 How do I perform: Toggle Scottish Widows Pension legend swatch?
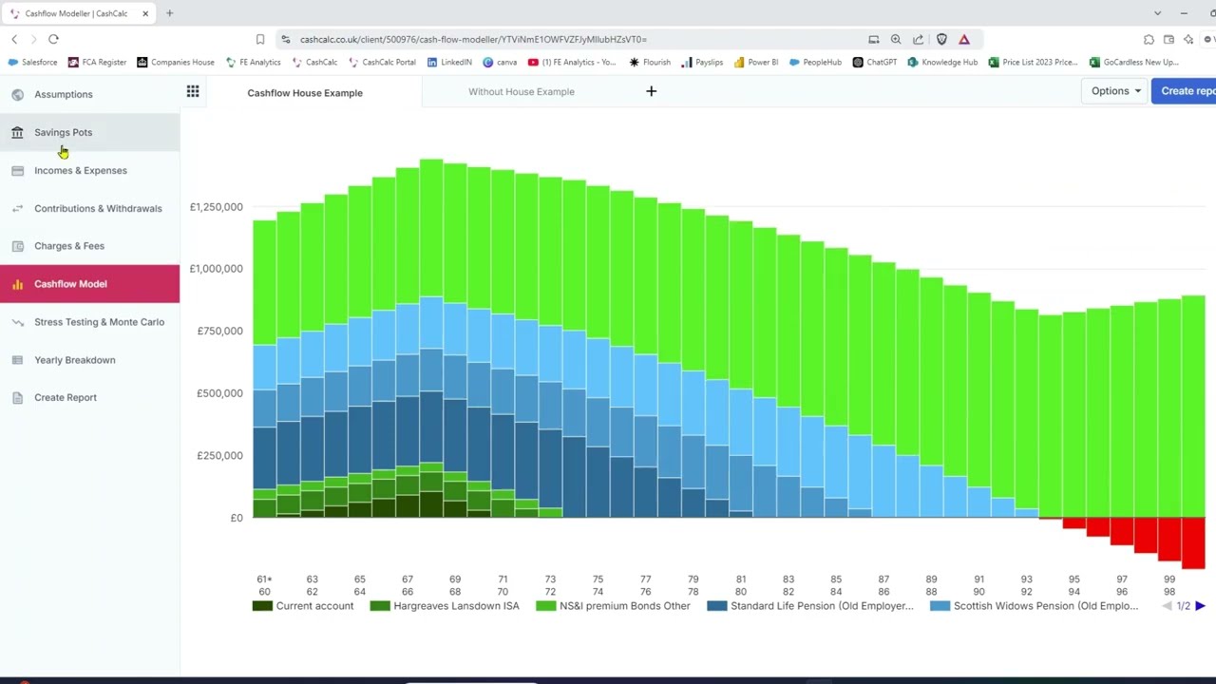point(940,606)
